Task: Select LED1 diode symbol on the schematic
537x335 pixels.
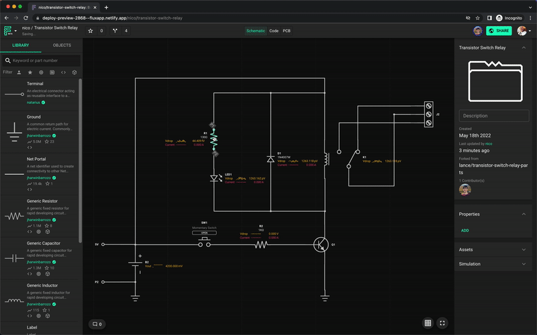Action: (215, 178)
